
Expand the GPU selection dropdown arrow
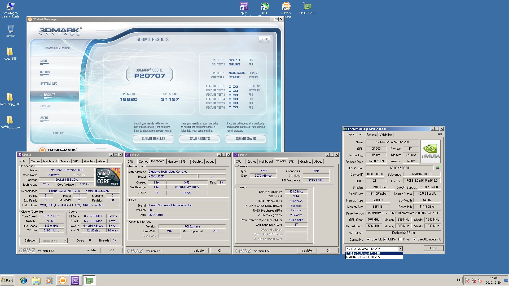coord(400,249)
